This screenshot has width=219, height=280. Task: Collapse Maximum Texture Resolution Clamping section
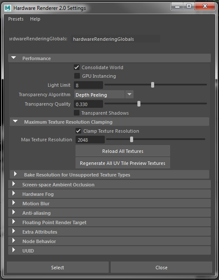pos(109,122)
